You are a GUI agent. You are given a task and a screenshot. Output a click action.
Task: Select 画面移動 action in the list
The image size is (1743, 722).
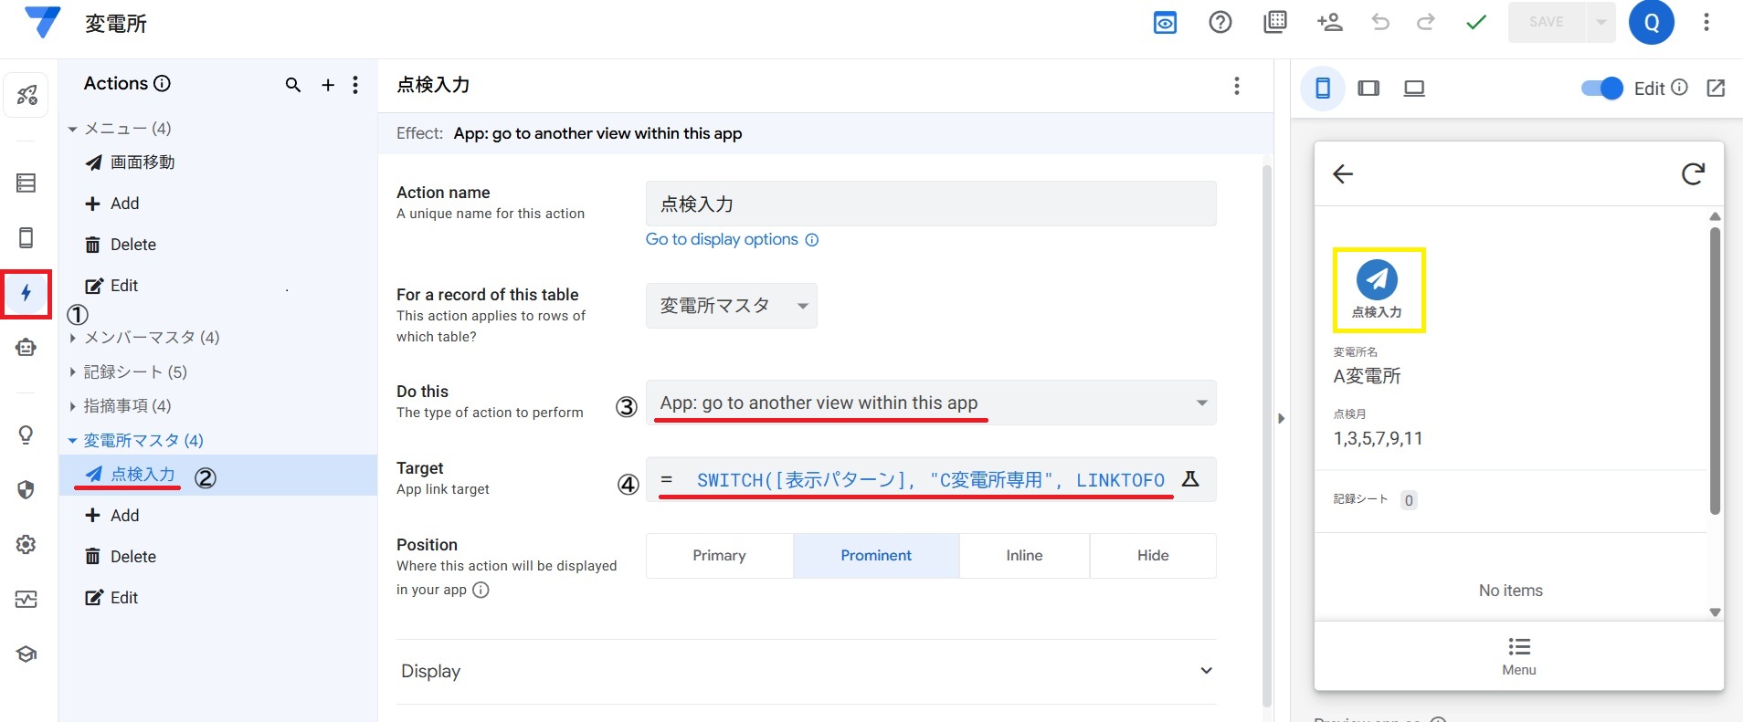coord(142,162)
